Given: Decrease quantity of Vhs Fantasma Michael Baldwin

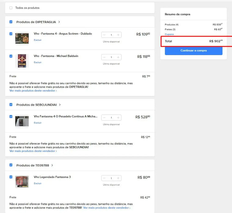Looking at the screenshot, I should (104, 57).
